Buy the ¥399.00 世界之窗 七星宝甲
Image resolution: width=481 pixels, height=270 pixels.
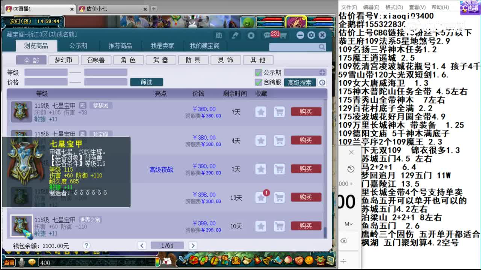[x=306, y=226]
